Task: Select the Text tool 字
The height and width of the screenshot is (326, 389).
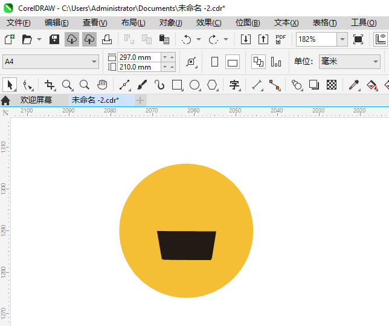Action: coord(235,85)
